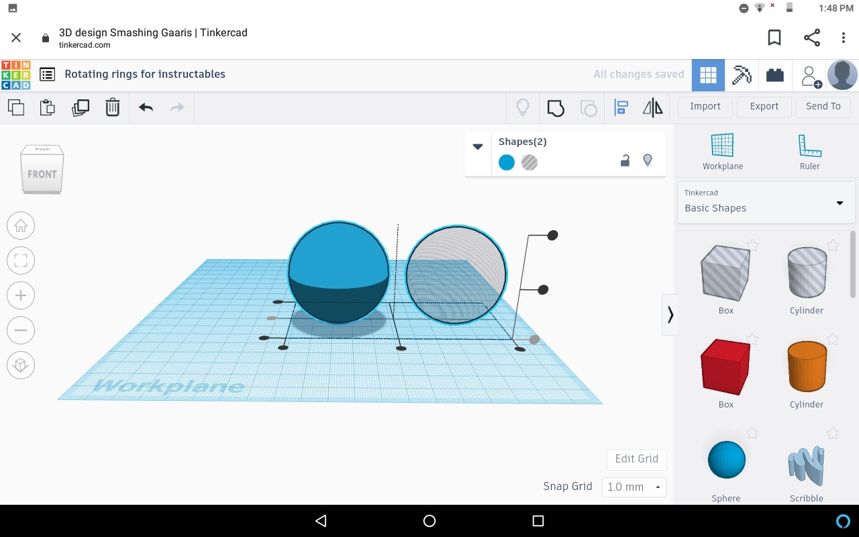Screen dimensions: 859x537
Task: Choose the Solid blue color swatch
Action: [507, 162]
